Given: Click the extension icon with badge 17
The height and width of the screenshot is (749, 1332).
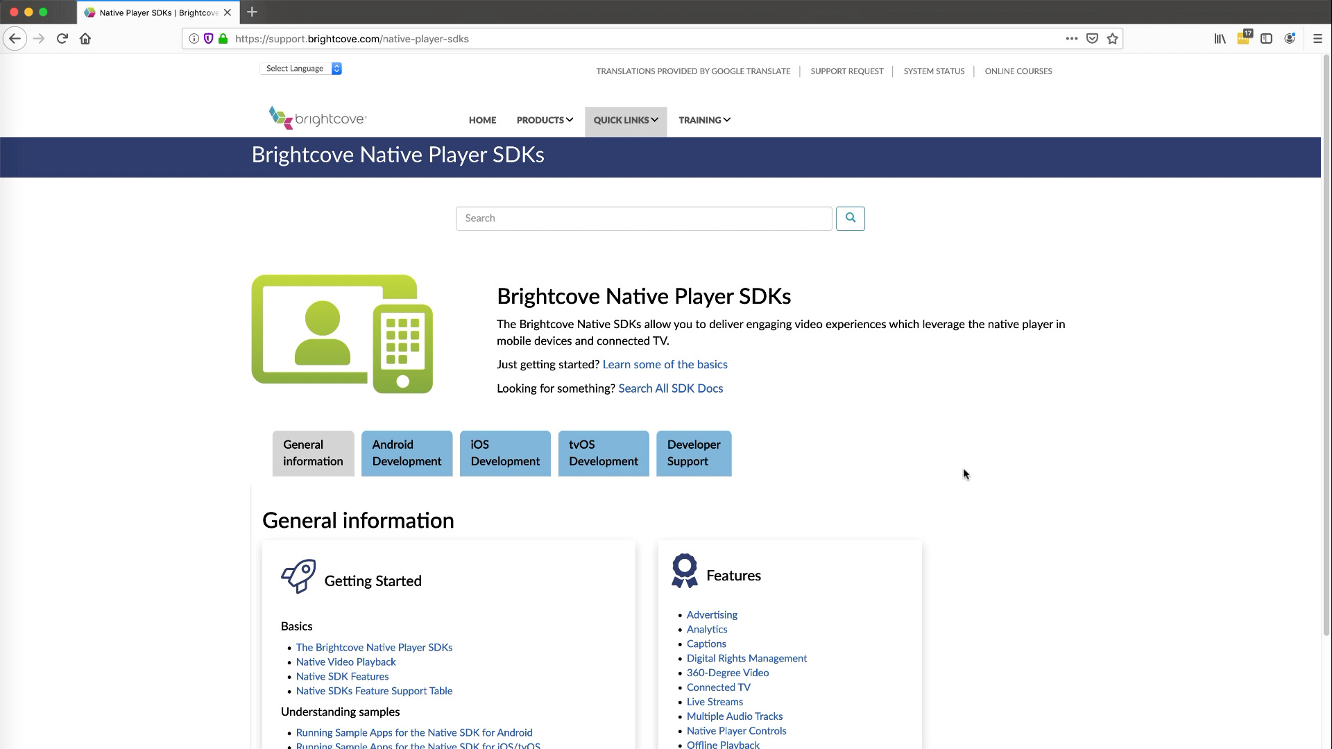Looking at the screenshot, I should point(1243,37).
